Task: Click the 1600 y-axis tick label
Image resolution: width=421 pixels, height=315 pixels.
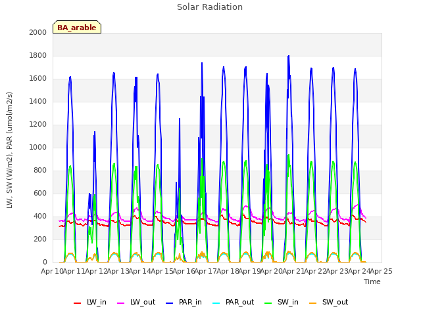Action: pyautogui.click(x=38, y=79)
